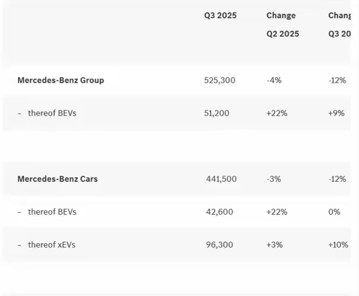Click the 0% change in Cars BEVs row

[334, 212]
